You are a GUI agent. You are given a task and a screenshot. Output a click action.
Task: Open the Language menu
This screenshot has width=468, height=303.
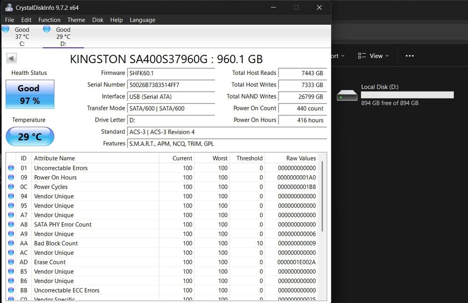tap(142, 20)
